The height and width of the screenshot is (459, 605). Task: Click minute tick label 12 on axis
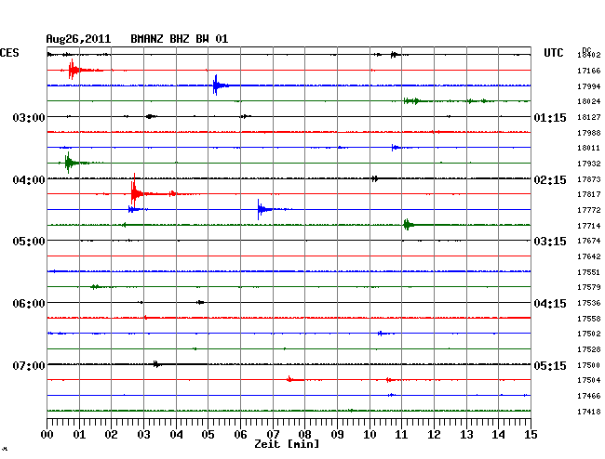click(434, 435)
